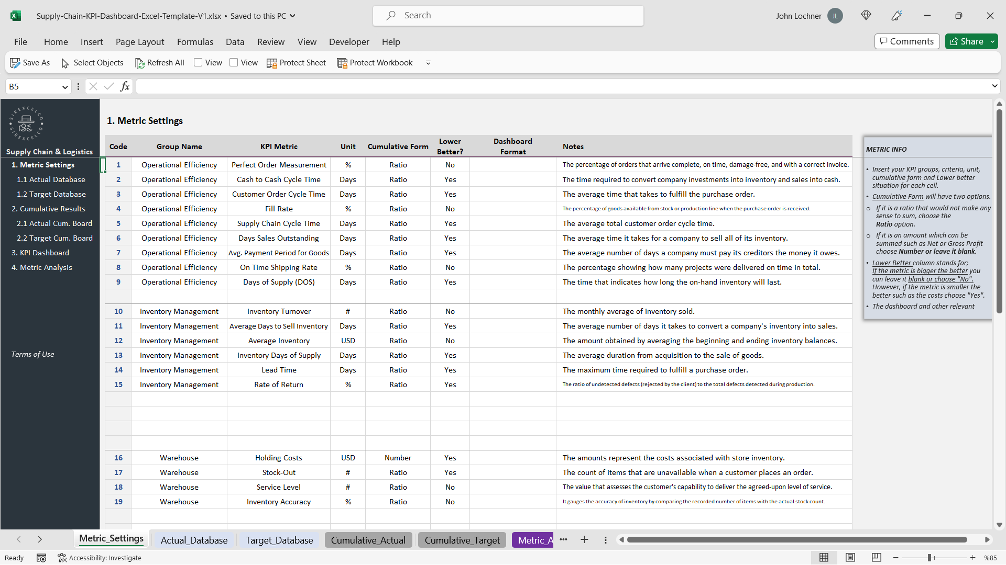This screenshot has width=1006, height=565.
Task: Switch to the Cumulative_Actual sheet tab
Action: point(368,540)
